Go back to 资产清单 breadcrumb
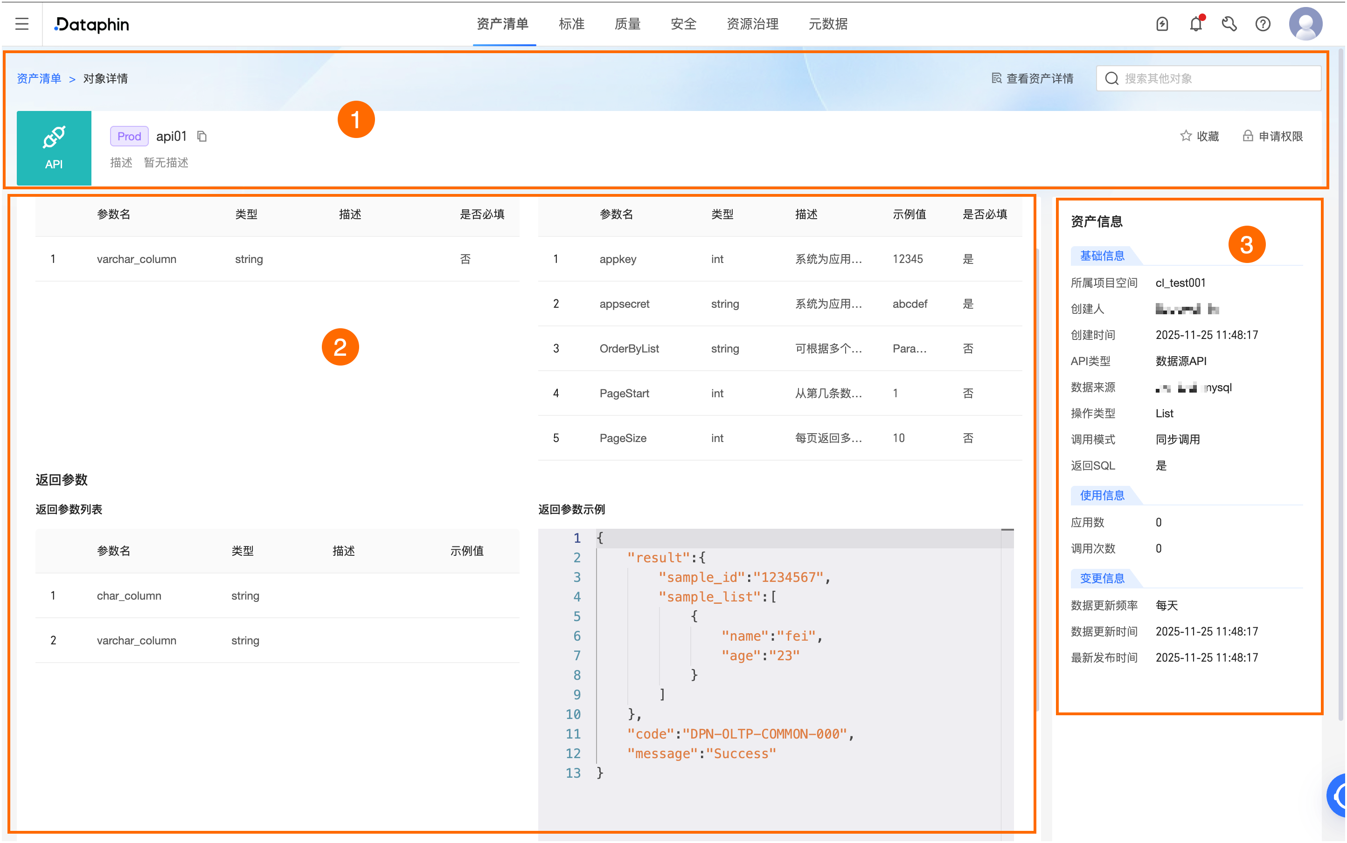 [x=39, y=79]
